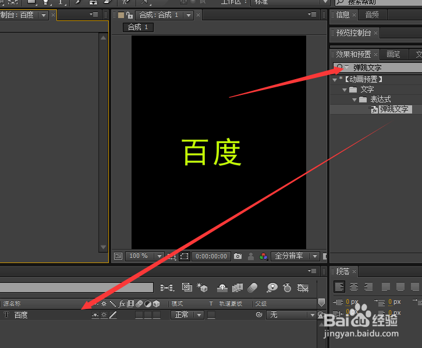The width and height of the screenshot is (422, 348).
Task: Select the 预览控制台 tab
Action: pyautogui.click(x=353, y=33)
